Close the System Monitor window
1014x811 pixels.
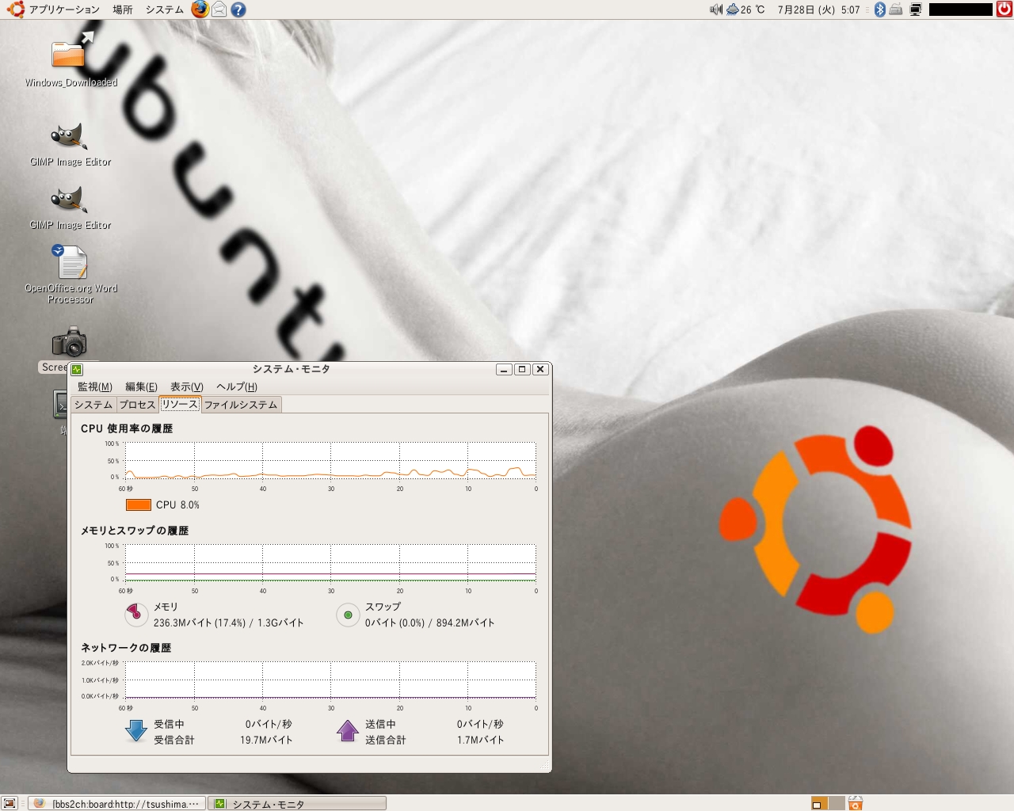(540, 369)
